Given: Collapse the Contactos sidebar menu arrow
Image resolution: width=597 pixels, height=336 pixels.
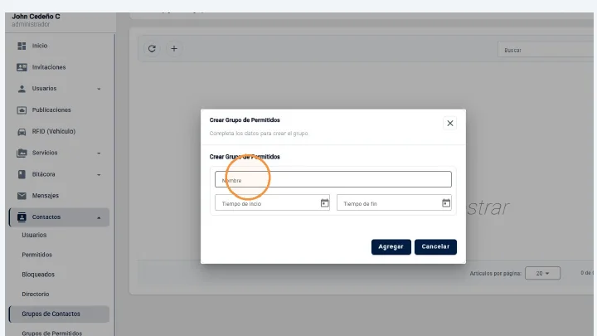Looking at the screenshot, I should [x=99, y=217].
